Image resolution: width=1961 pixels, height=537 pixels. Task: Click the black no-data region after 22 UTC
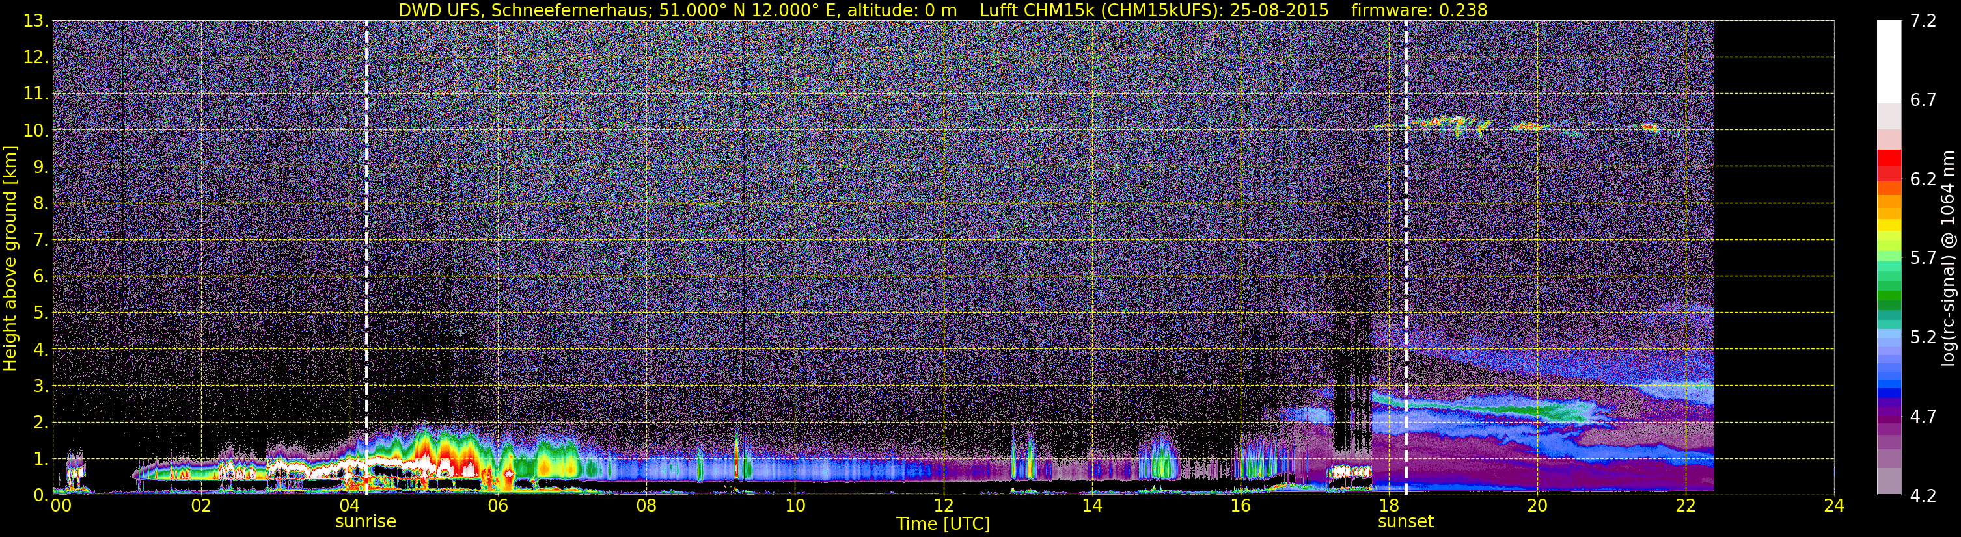[1774, 257]
